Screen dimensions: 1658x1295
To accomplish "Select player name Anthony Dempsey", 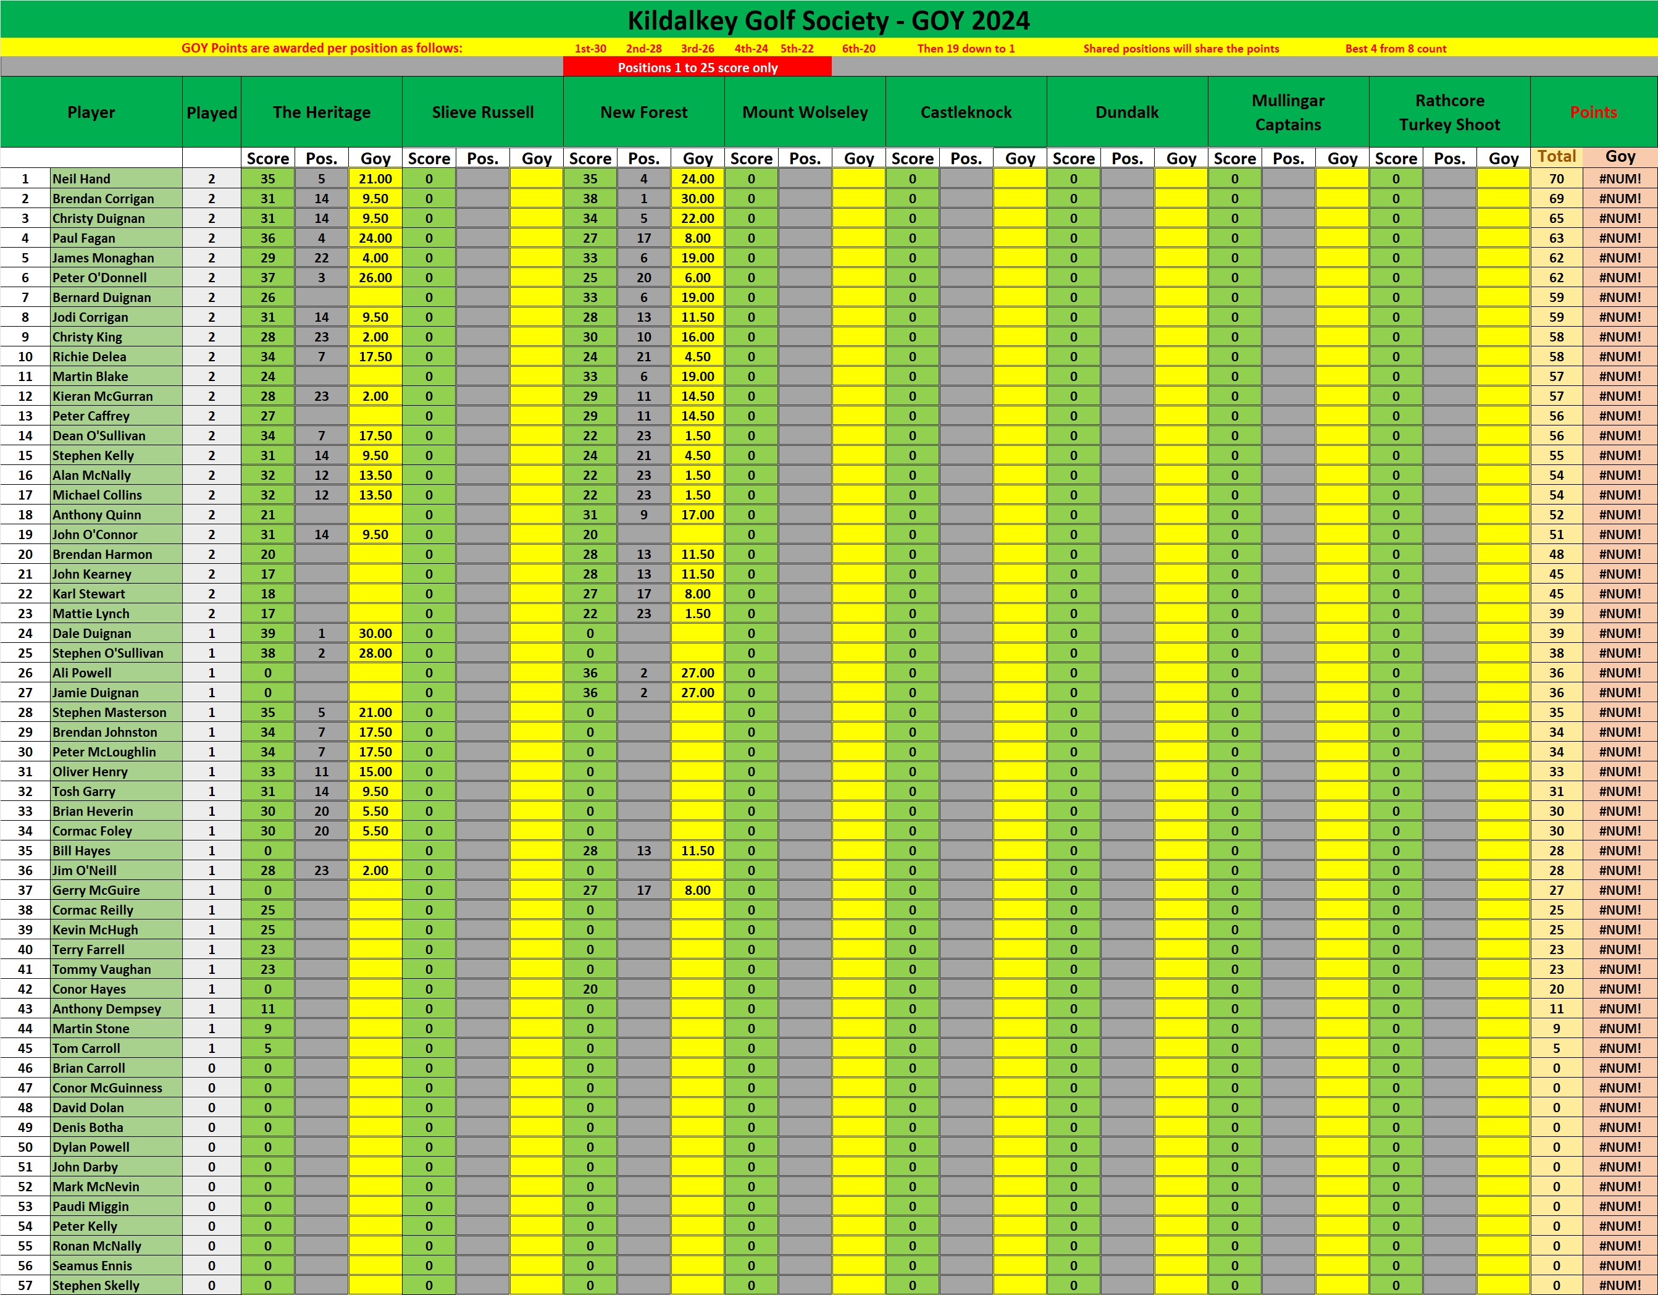I will tap(116, 1008).
